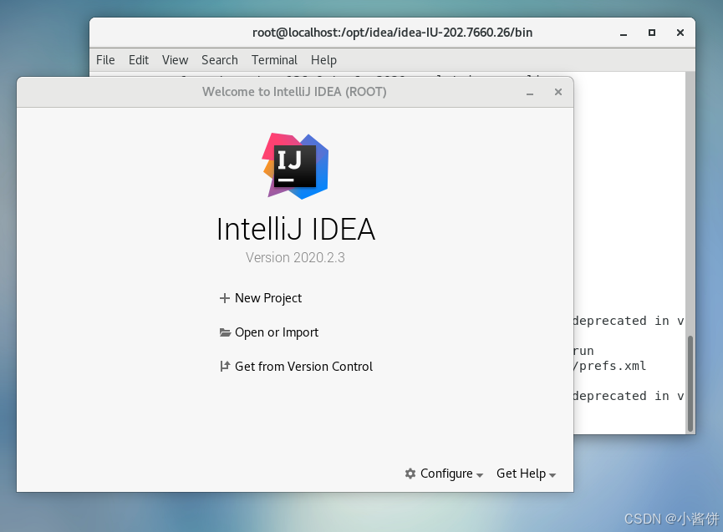This screenshot has height=532, width=723.
Task: Select Get from Version Control
Action: tap(296, 367)
